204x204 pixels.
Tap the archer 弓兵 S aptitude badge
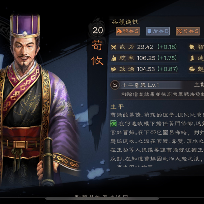[188, 31]
